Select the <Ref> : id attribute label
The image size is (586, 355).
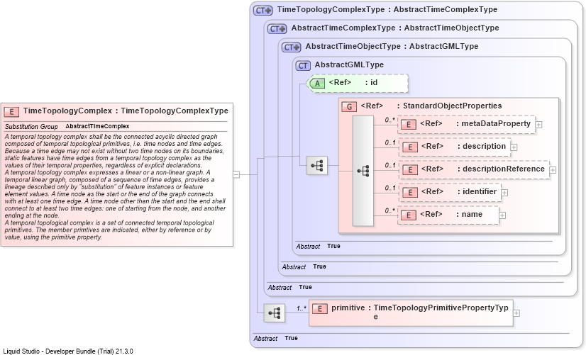[353, 82]
